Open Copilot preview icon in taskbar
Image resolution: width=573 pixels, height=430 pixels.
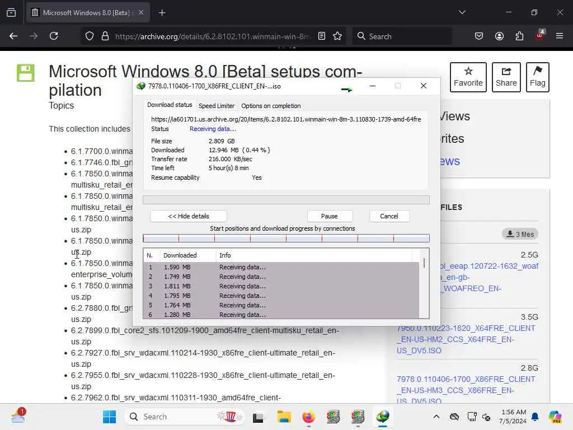click(556, 417)
